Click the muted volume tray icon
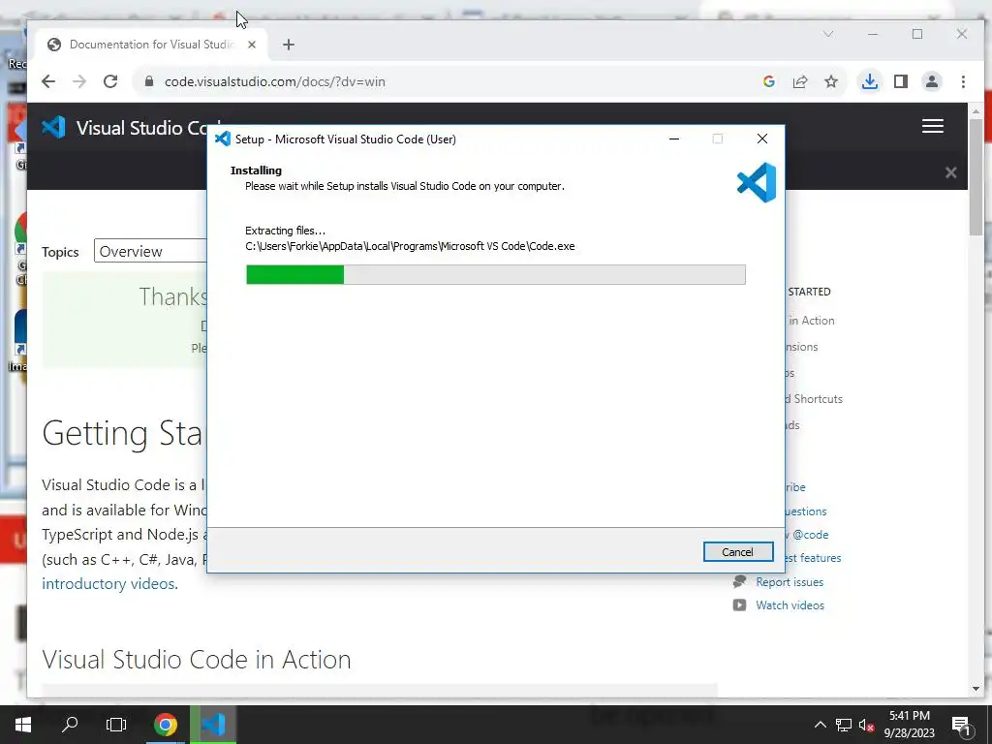The height and width of the screenshot is (744, 992). 866,725
